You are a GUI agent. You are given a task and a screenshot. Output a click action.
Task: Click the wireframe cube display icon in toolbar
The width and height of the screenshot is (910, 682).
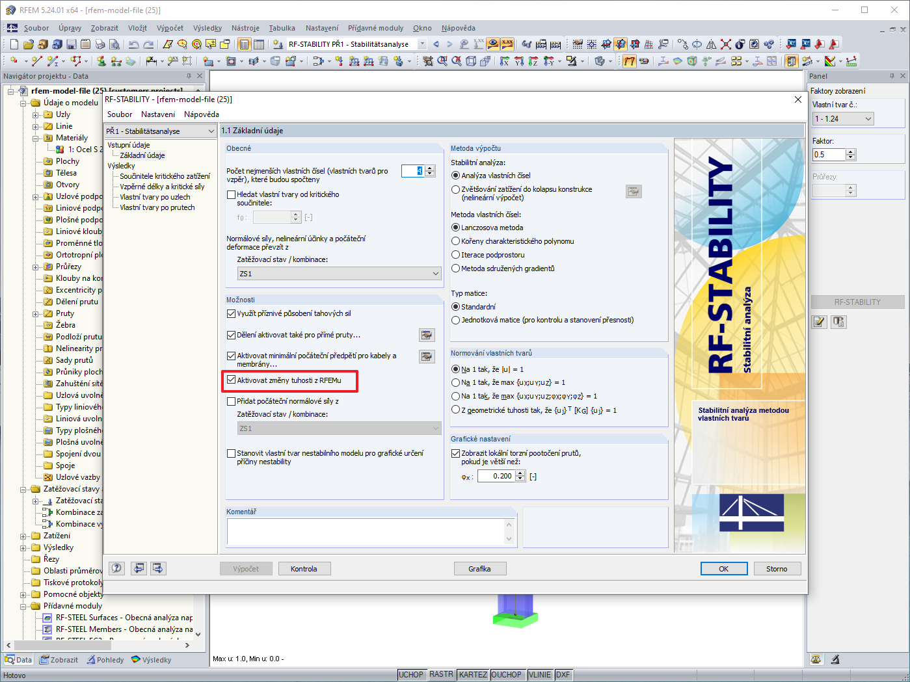pos(471,61)
